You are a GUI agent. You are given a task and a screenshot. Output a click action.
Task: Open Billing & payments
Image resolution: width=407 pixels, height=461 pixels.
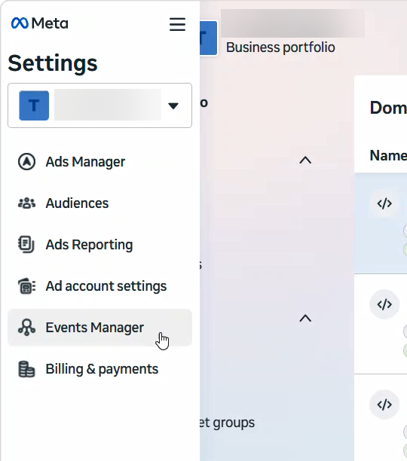[x=99, y=369]
